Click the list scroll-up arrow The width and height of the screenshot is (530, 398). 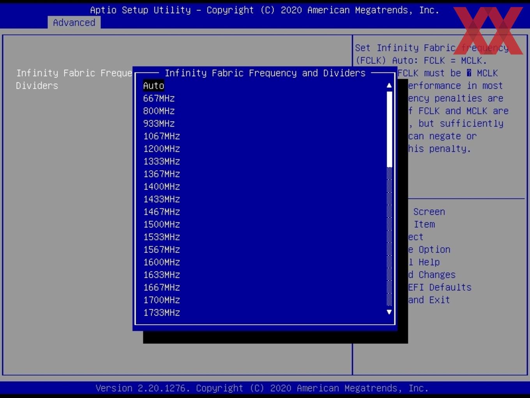coord(389,85)
